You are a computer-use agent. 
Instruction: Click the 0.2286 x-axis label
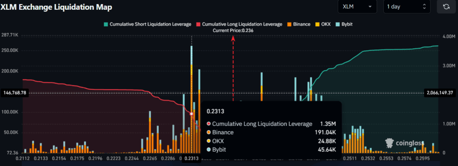[x=169, y=159]
